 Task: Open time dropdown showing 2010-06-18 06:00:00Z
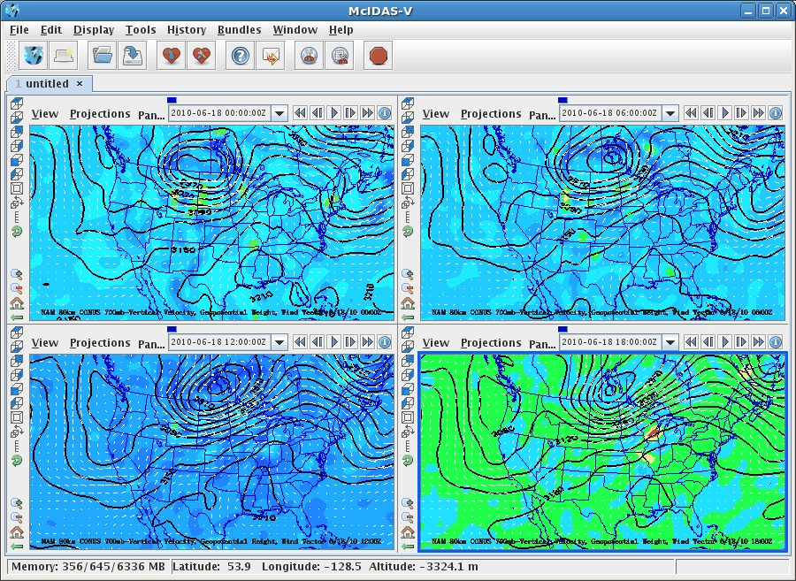pyautogui.click(x=670, y=113)
